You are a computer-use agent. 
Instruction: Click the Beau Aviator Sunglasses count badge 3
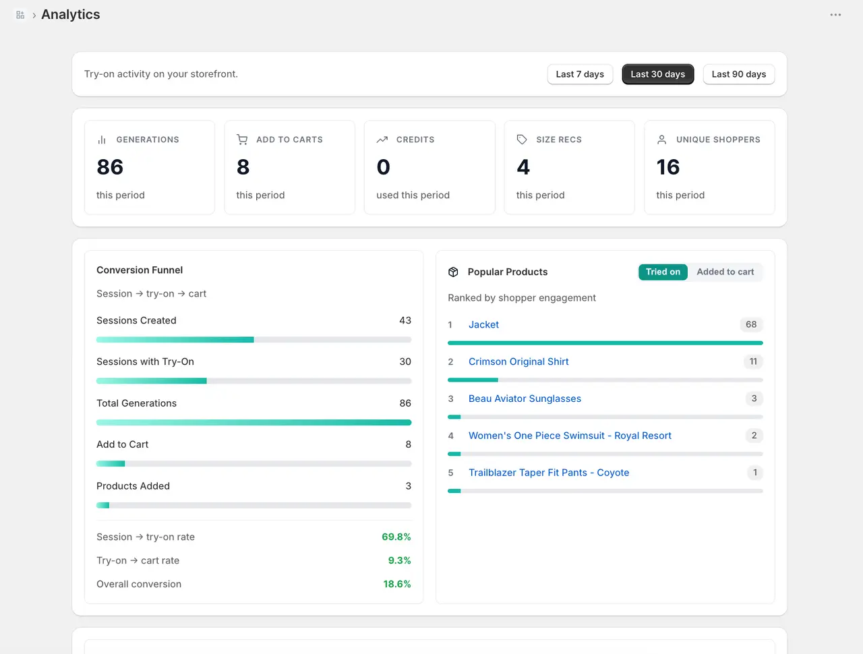point(754,398)
